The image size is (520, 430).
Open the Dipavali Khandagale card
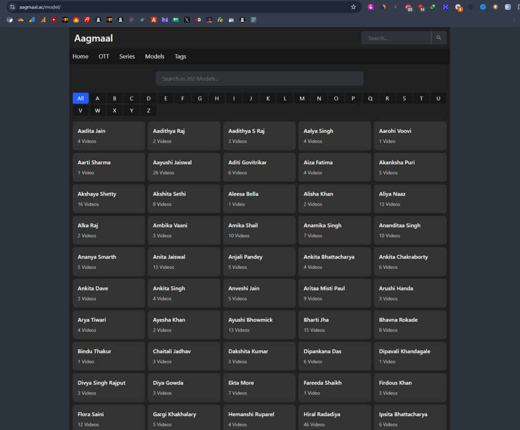(410, 356)
